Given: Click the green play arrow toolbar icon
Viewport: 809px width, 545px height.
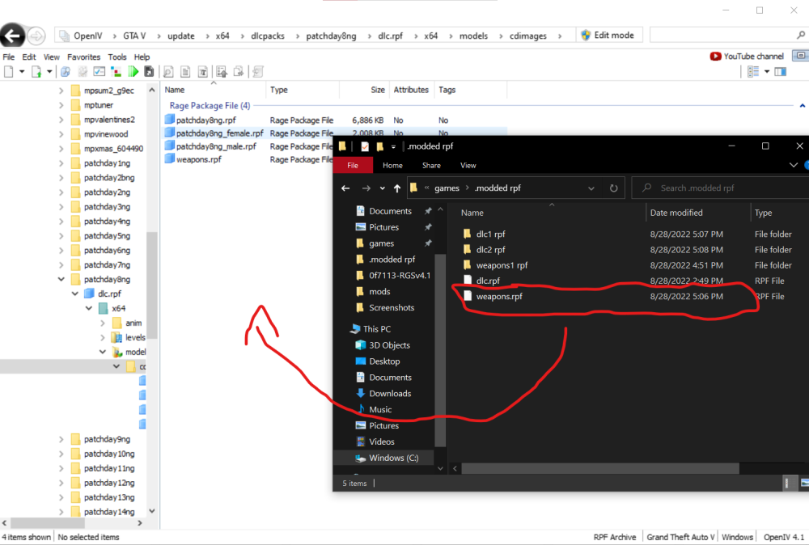Looking at the screenshot, I should 133,72.
